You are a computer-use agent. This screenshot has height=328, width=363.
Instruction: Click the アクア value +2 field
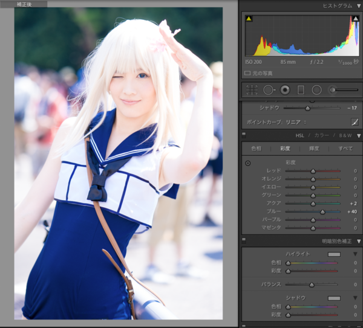point(353,204)
